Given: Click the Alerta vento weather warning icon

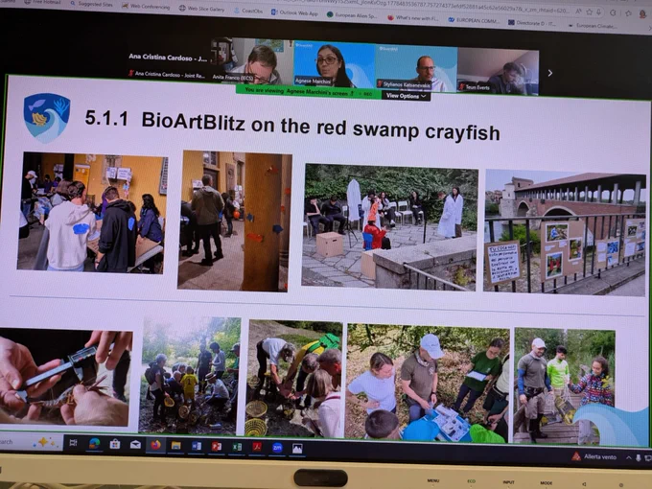Looking at the screenshot, I should coord(576,456).
